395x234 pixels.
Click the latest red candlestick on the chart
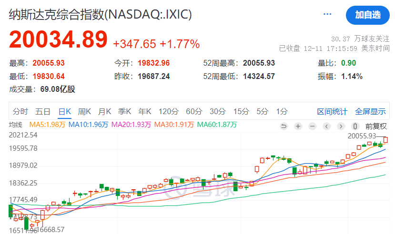[385, 139]
